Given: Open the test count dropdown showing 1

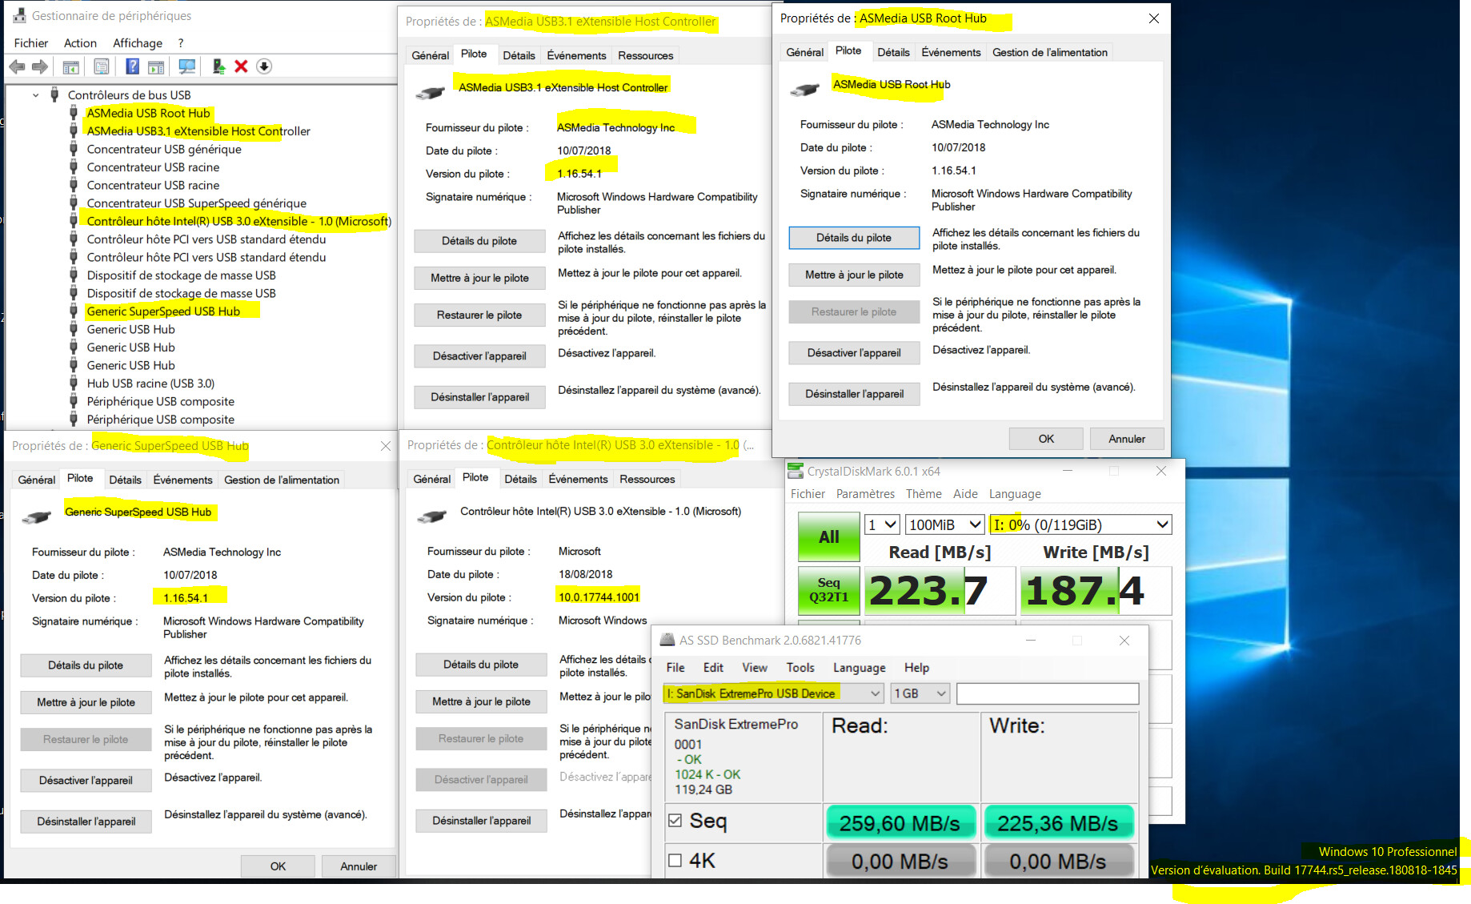Looking at the screenshot, I should tap(883, 524).
